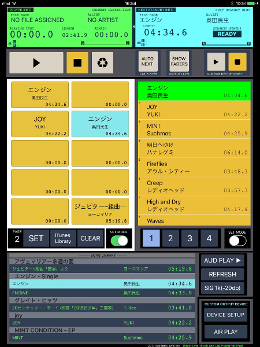This screenshot has height=347, width=260.
Task: Click the SET button
Action: (36, 238)
